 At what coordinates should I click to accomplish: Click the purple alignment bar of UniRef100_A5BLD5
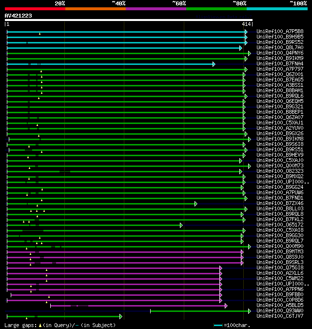[x=138, y=306]
